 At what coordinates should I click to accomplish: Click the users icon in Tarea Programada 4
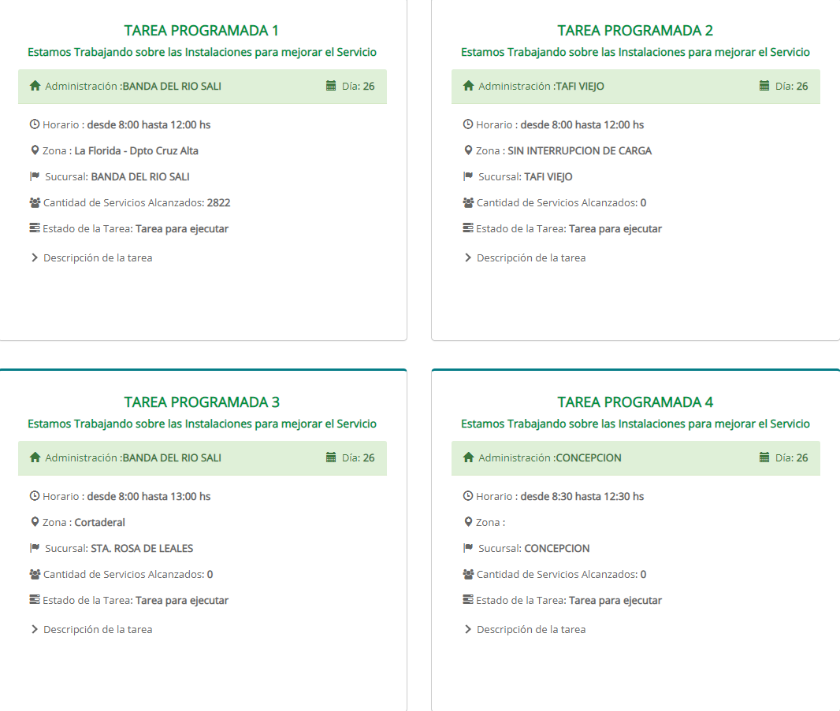click(468, 574)
